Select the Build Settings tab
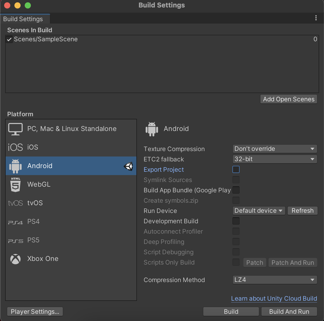This screenshot has height=321, width=324. pos(25,19)
